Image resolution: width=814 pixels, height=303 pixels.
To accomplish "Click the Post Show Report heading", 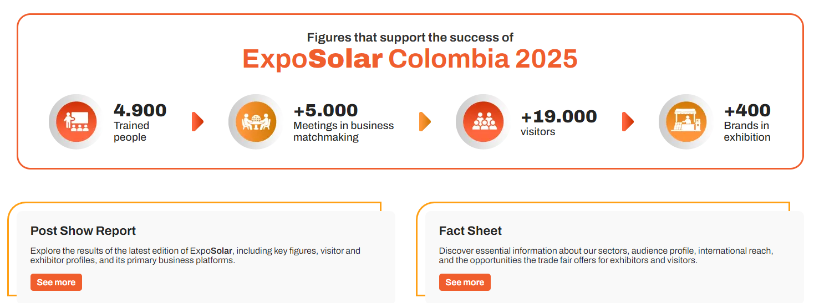I will coord(83,231).
